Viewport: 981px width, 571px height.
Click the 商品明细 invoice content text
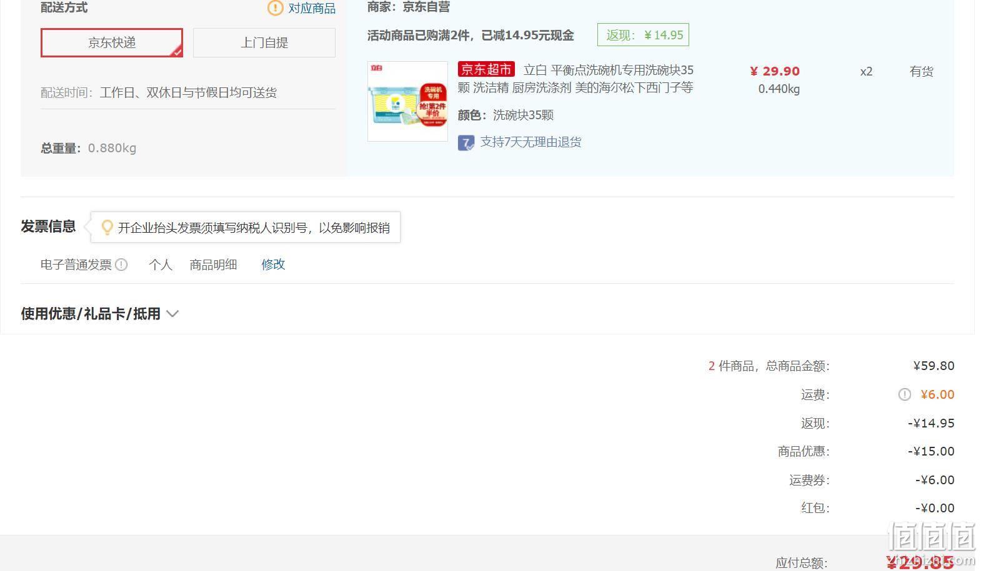213,265
